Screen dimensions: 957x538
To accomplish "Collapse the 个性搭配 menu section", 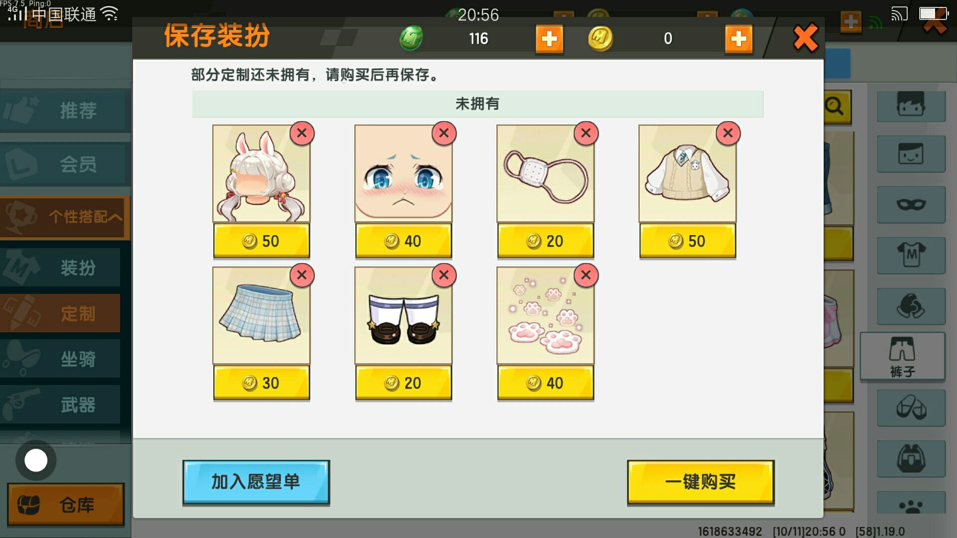I will click(x=65, y=217).
